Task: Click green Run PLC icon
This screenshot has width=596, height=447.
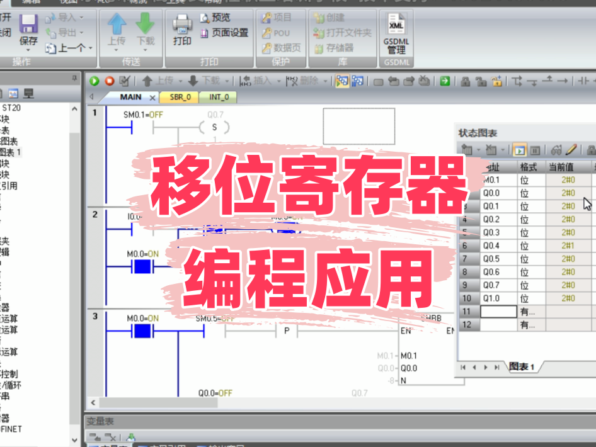Action: point(95,81)
